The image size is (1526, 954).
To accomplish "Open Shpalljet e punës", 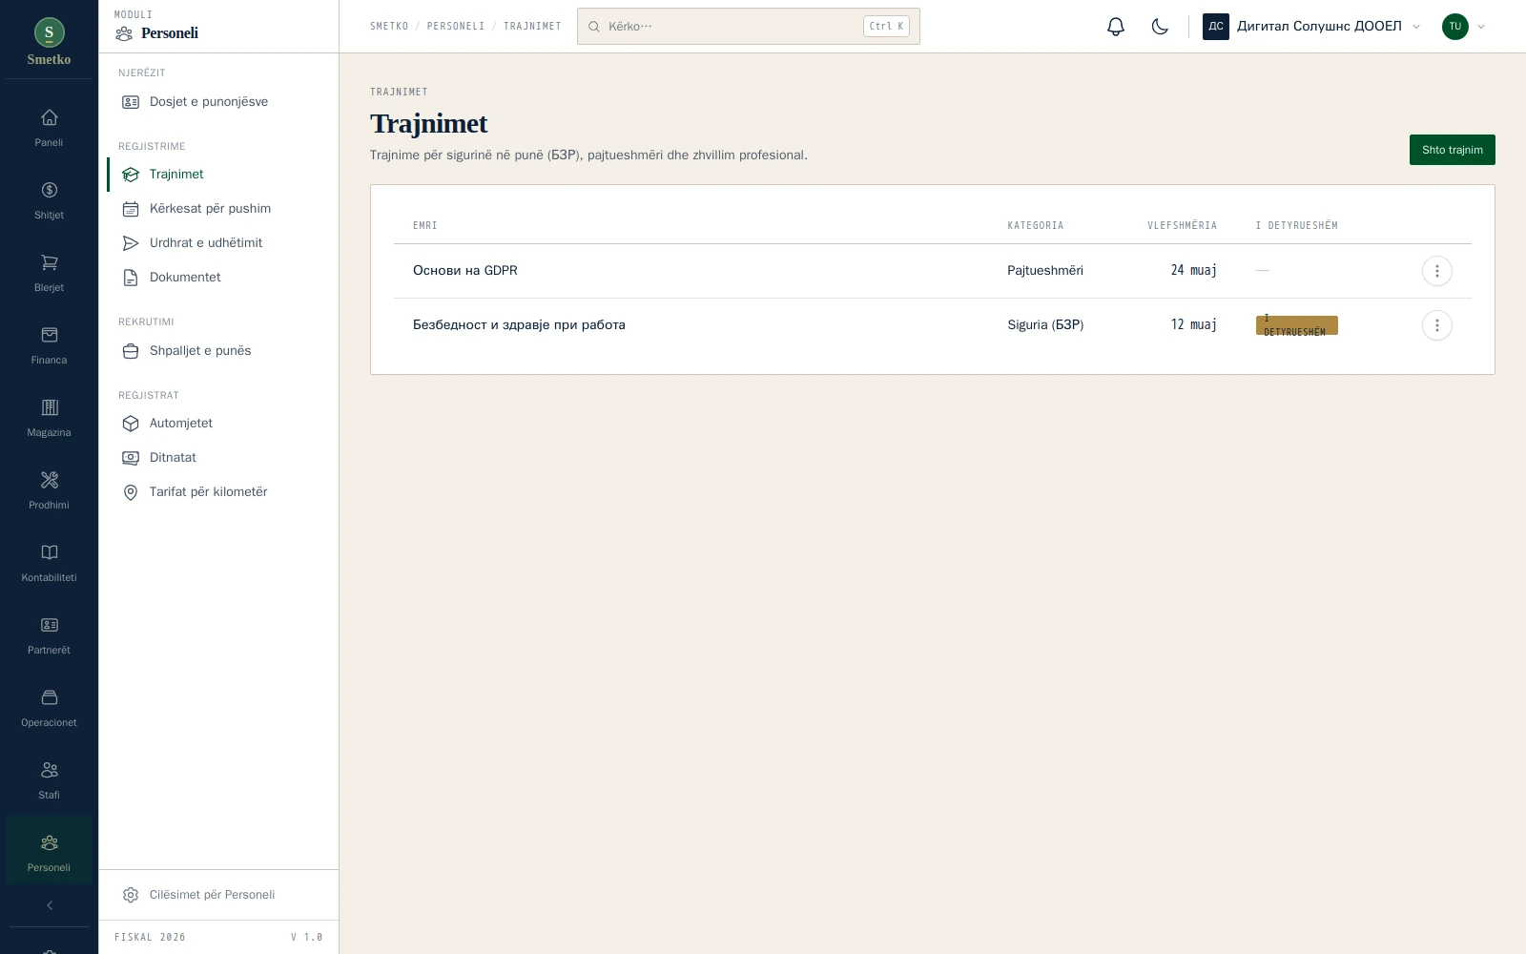I will 218,351.
